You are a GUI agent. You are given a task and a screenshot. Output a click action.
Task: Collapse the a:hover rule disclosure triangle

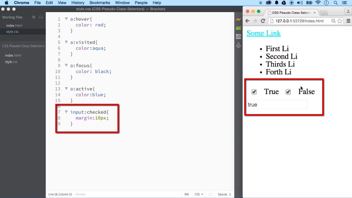tap(66, 19)
